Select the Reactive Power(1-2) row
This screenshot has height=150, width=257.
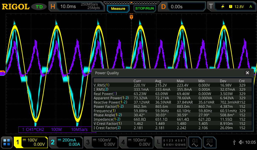click(173, 102)
